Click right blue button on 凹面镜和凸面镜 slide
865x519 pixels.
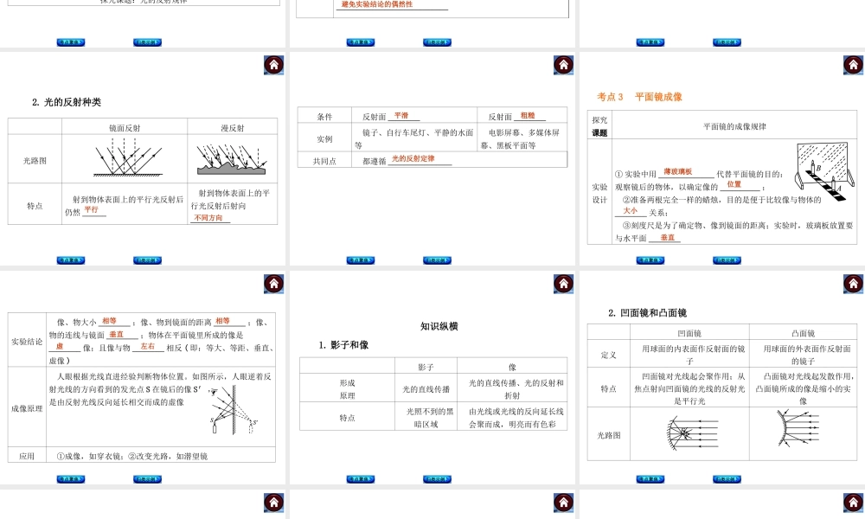pyautogui.click(x=727, y=479)
